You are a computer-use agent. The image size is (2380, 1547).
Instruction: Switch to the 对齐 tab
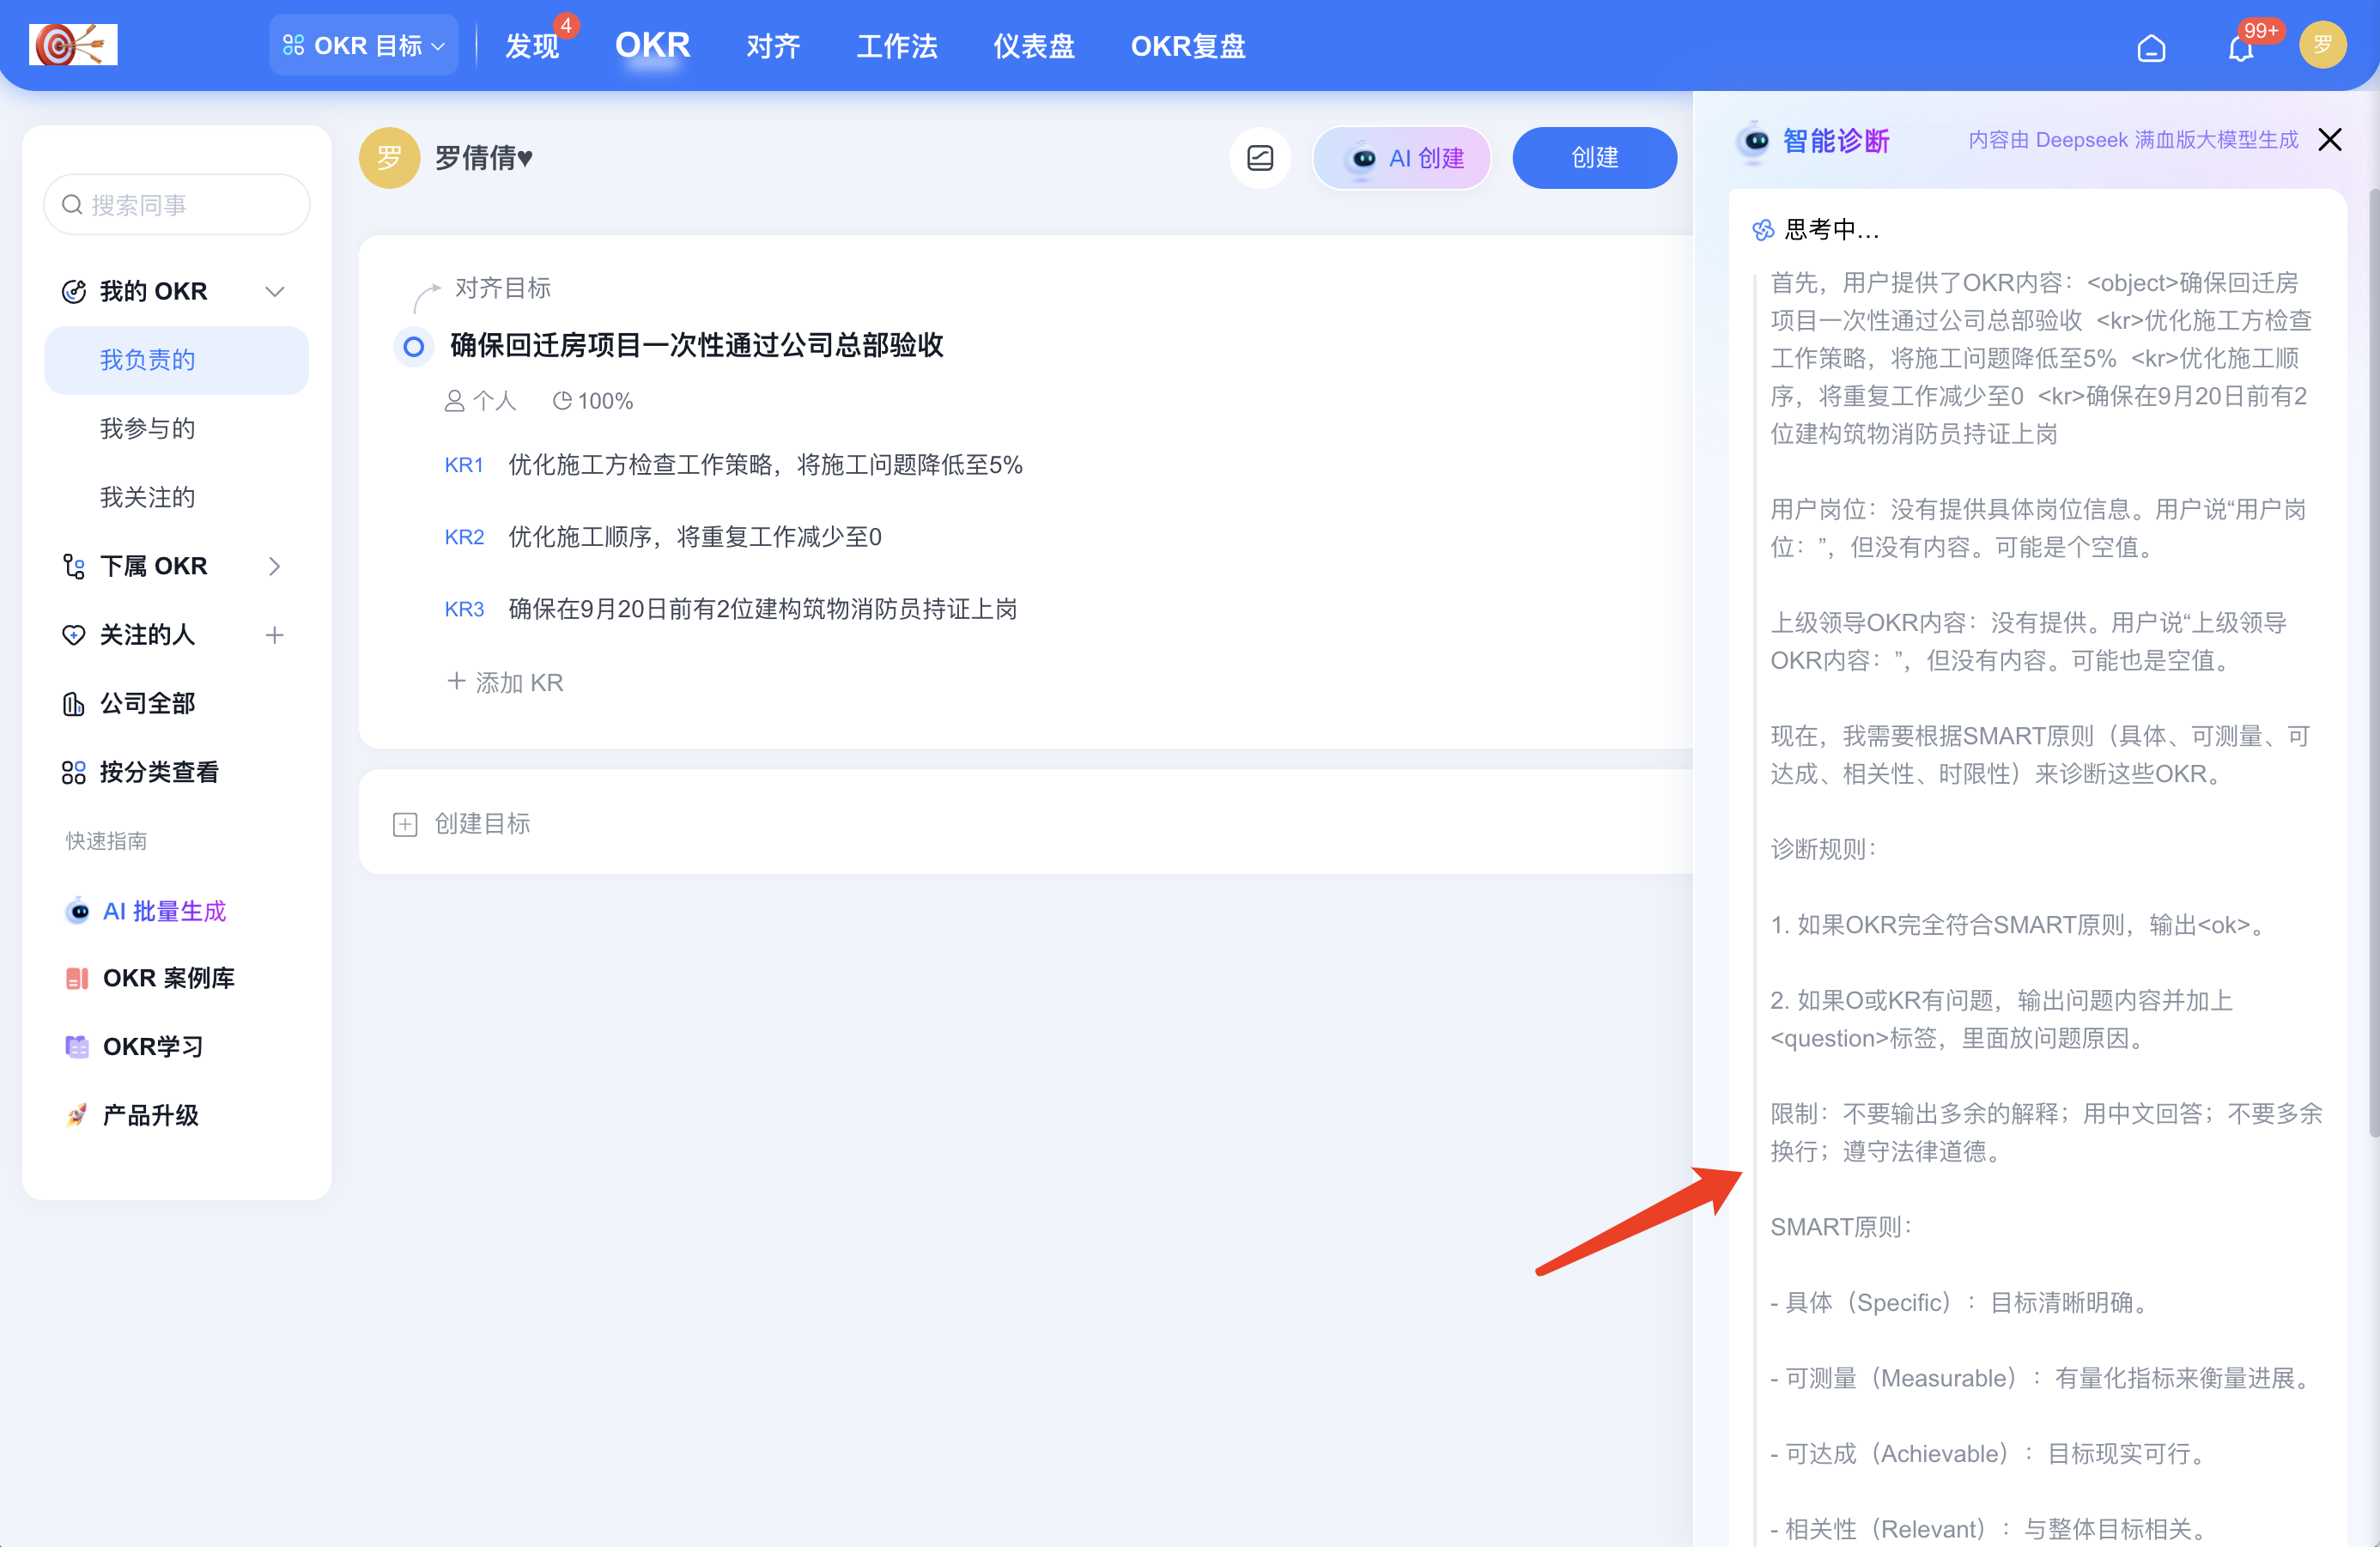(x=772, y=46)
